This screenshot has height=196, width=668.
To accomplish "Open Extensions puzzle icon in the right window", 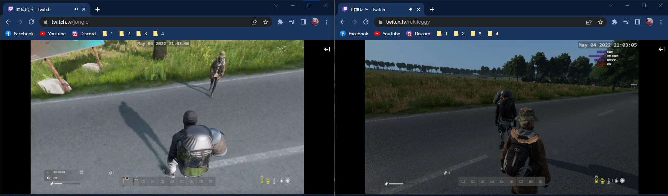I will pyautogui.click(x=614, y=22).
